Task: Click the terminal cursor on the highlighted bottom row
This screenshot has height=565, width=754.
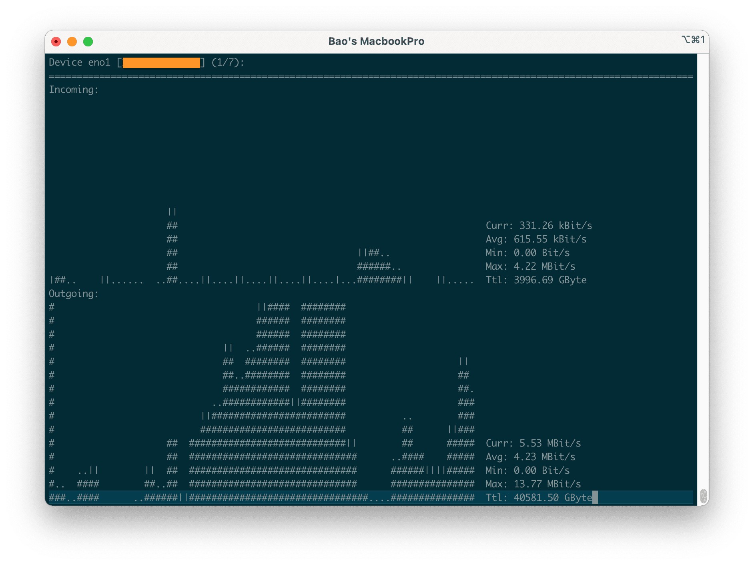Action: pyautogui.click(x=595, y=497)
